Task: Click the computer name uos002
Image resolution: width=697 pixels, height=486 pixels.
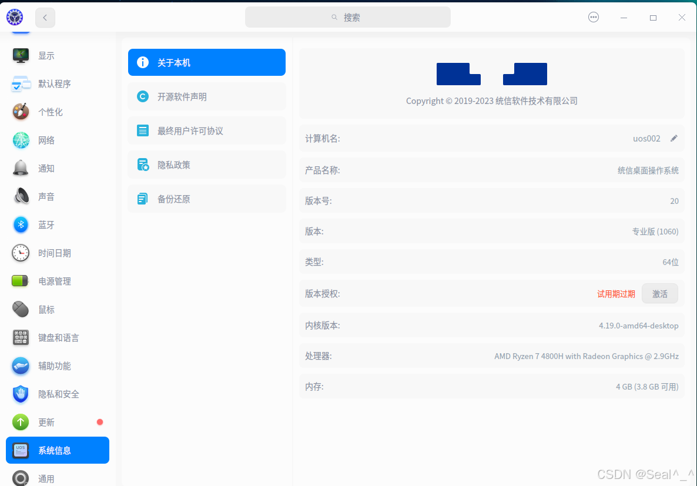Action: 646,139
